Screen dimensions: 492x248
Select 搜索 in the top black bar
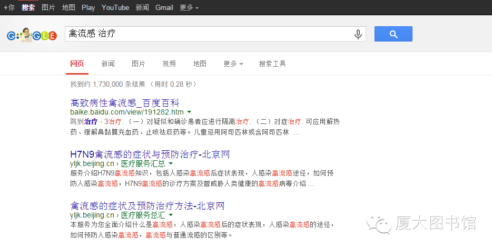point(28,7)
